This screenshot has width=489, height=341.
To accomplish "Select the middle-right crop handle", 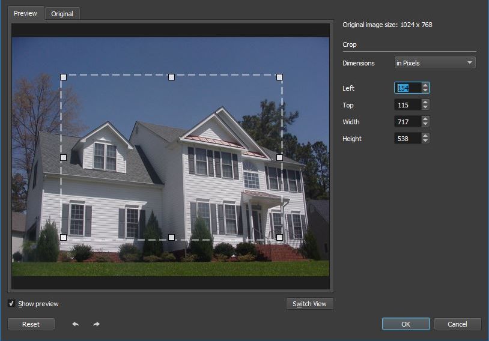I will (280, 157).
